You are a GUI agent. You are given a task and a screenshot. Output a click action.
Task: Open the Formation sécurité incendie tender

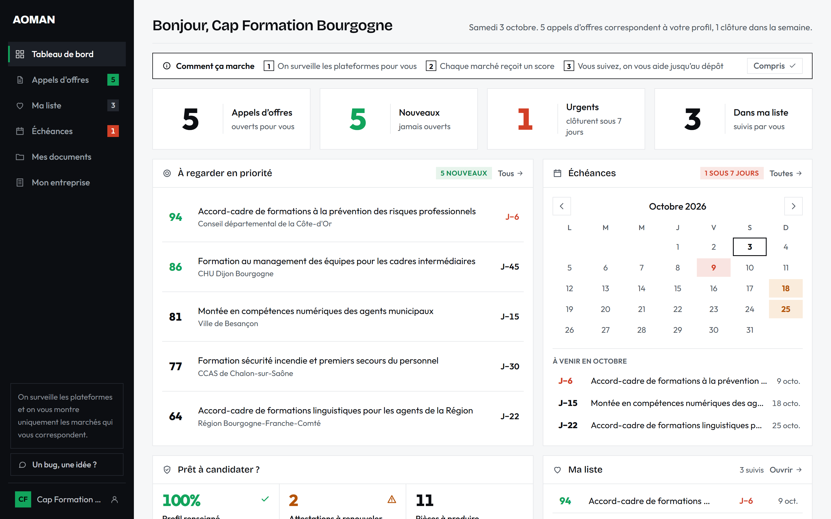343,366
